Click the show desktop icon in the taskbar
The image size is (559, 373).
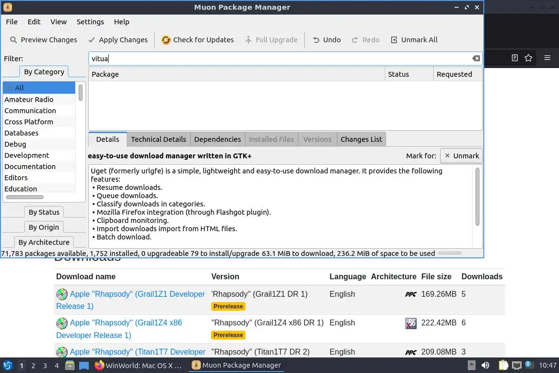point(84,366)
